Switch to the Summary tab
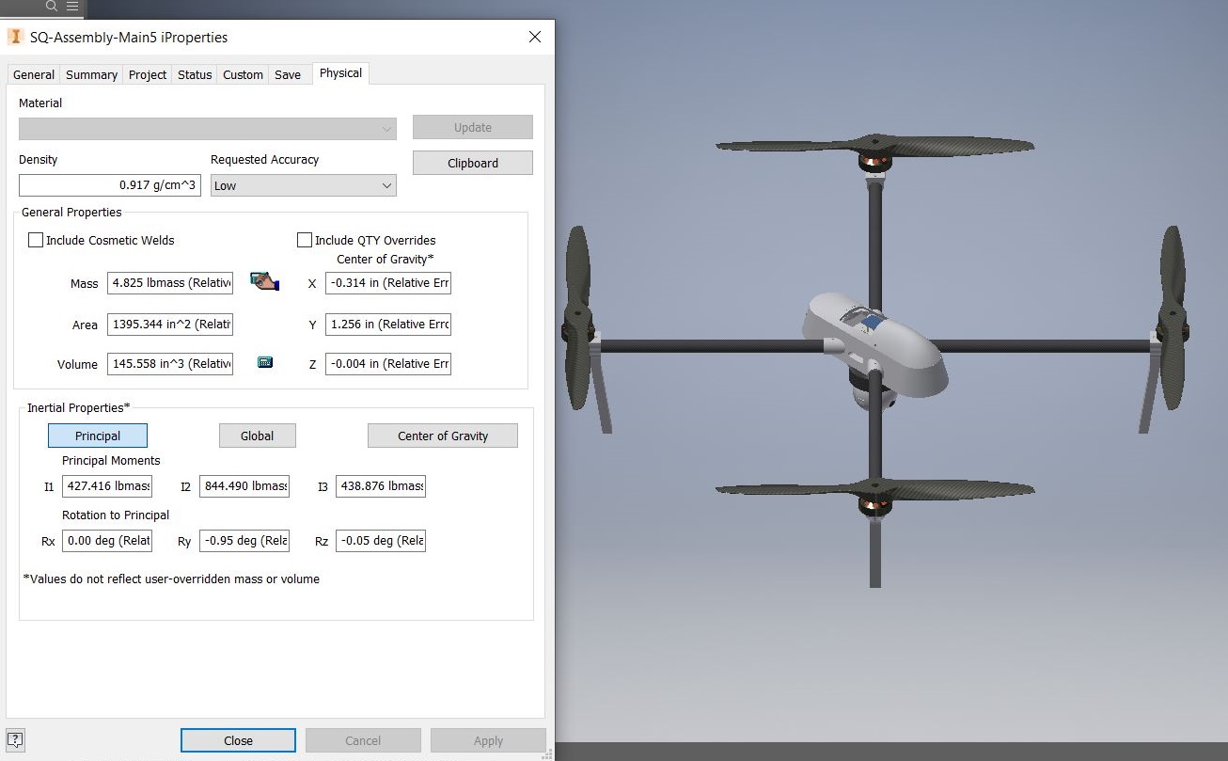The width and height of the screenshot is (1228, 761). tap(91, 74)
